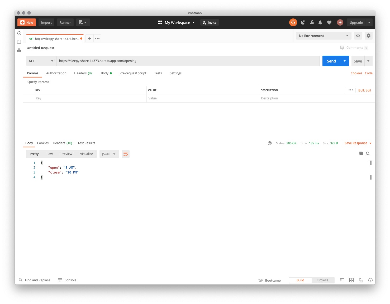Open keyboard shortcuts icon
Viewport: 390px width, 304px height.
(361, 280)
